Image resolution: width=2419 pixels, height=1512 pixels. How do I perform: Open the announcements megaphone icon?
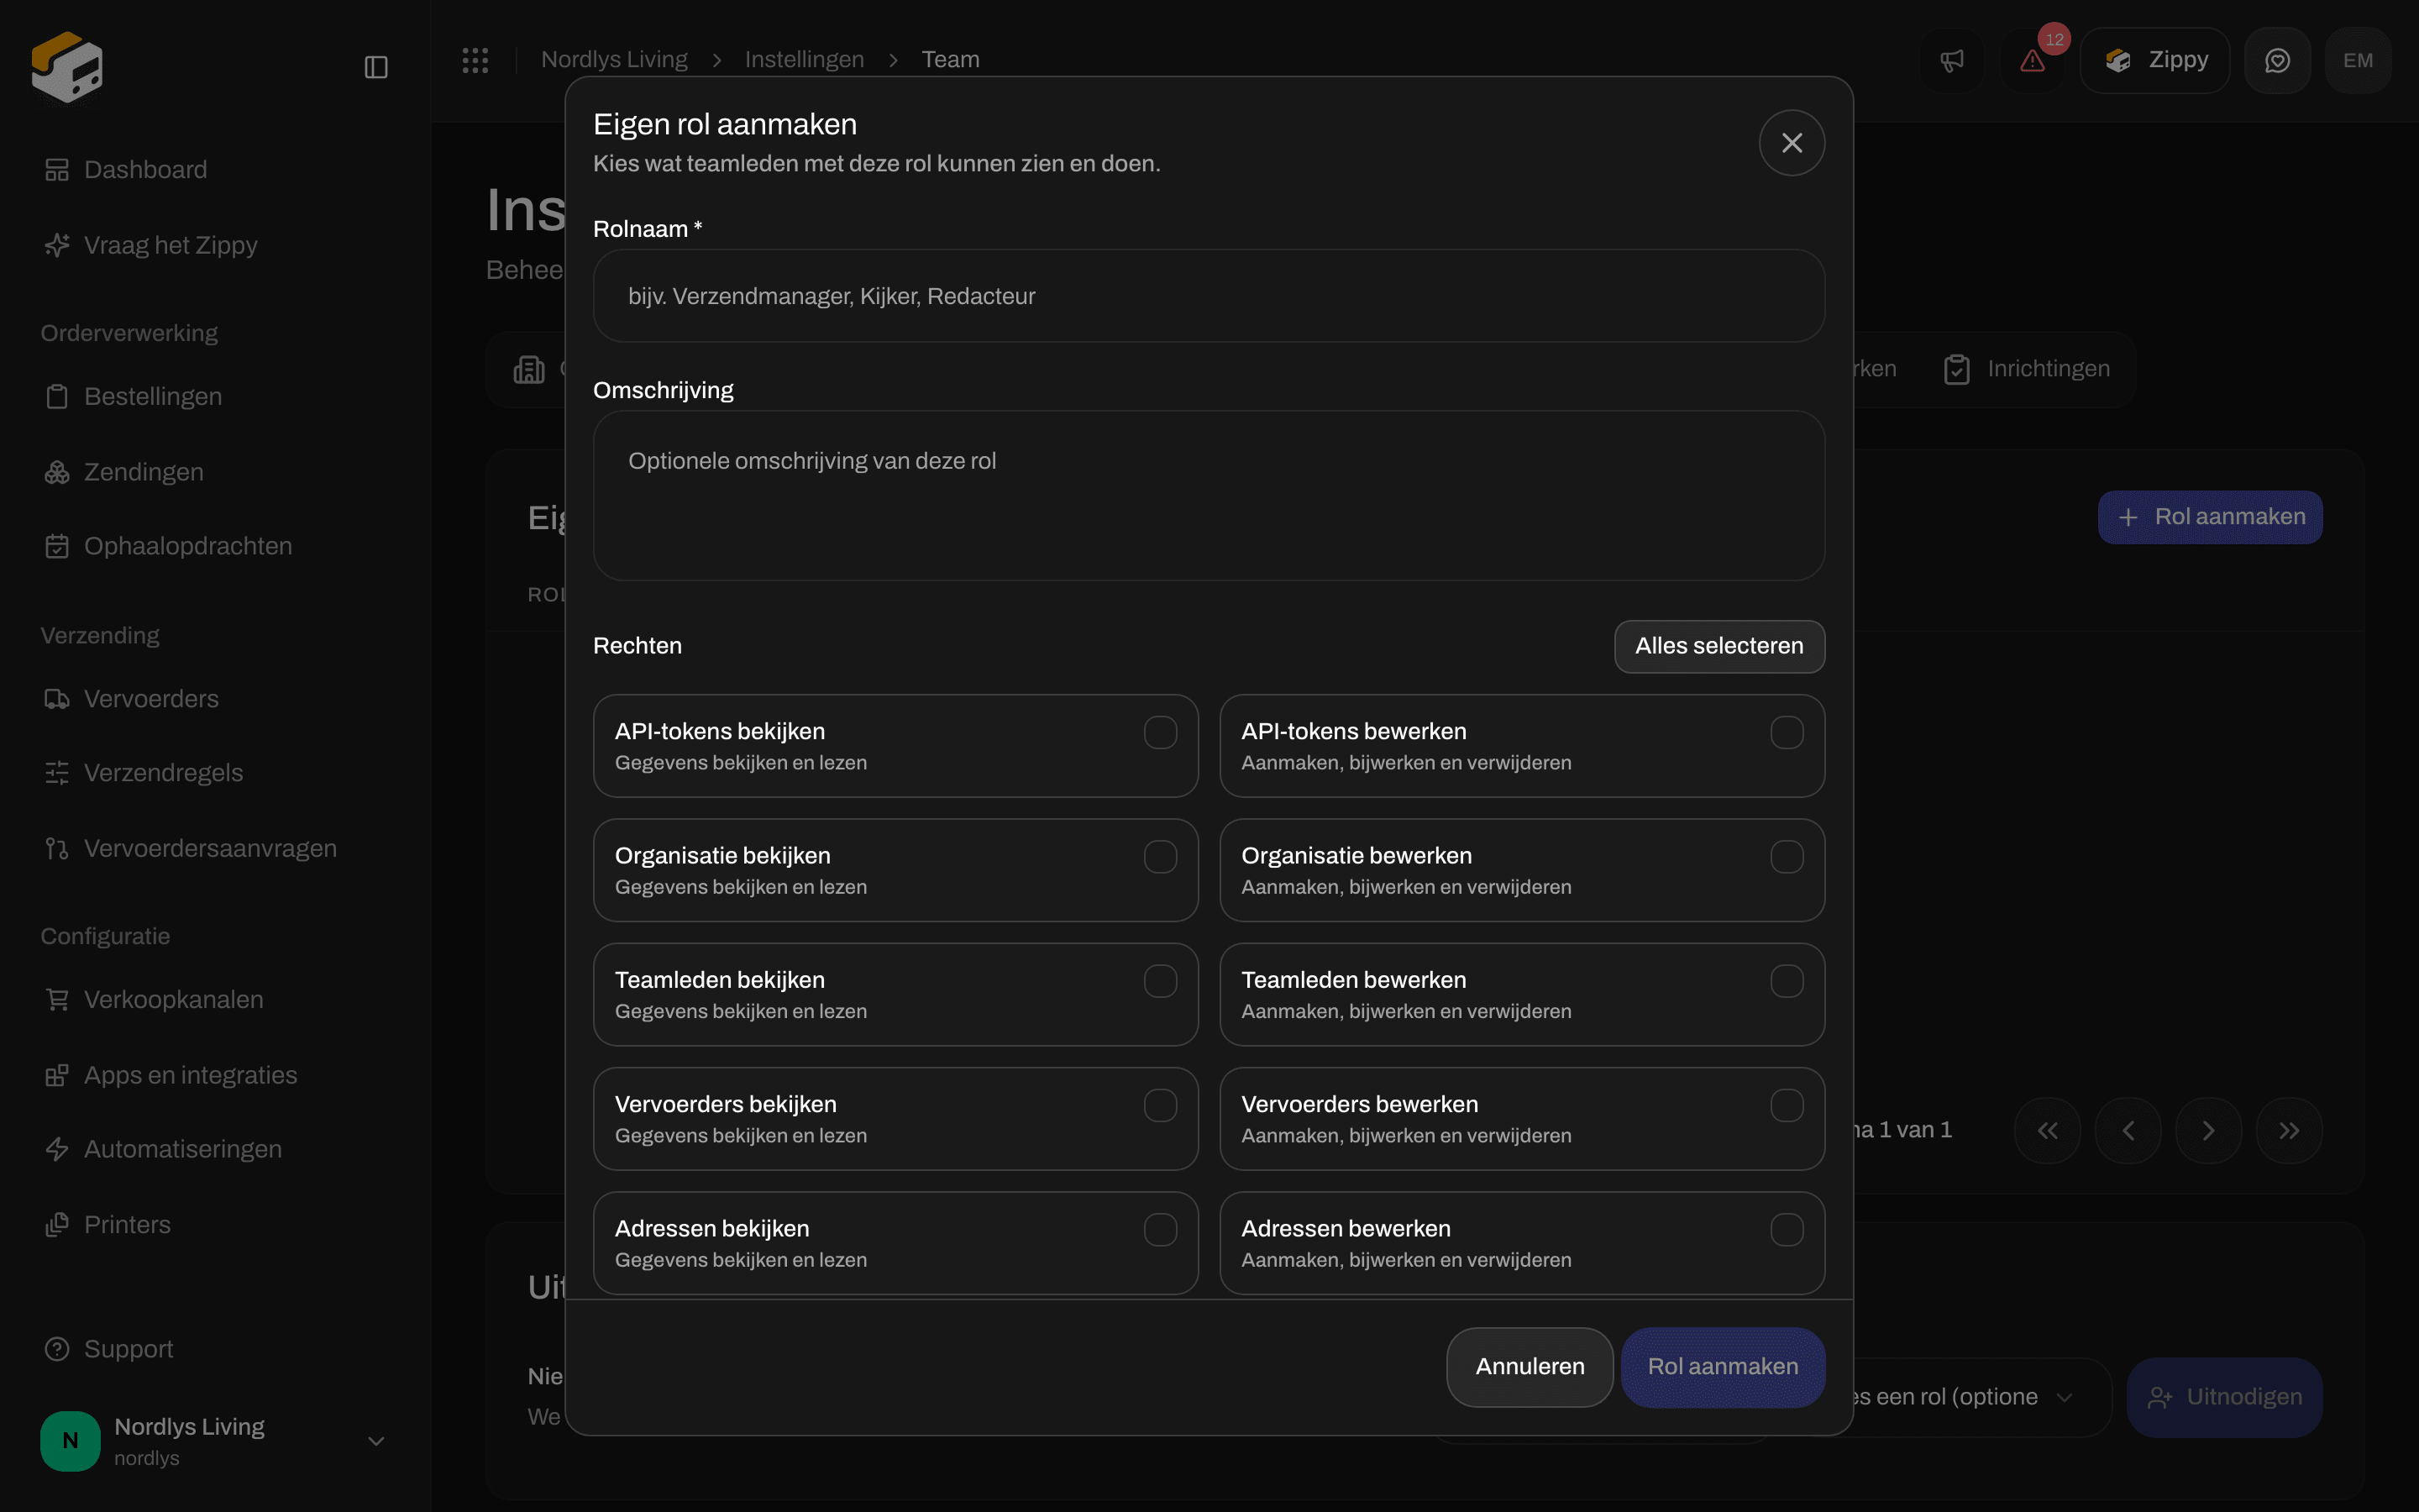pos(1952,61)
